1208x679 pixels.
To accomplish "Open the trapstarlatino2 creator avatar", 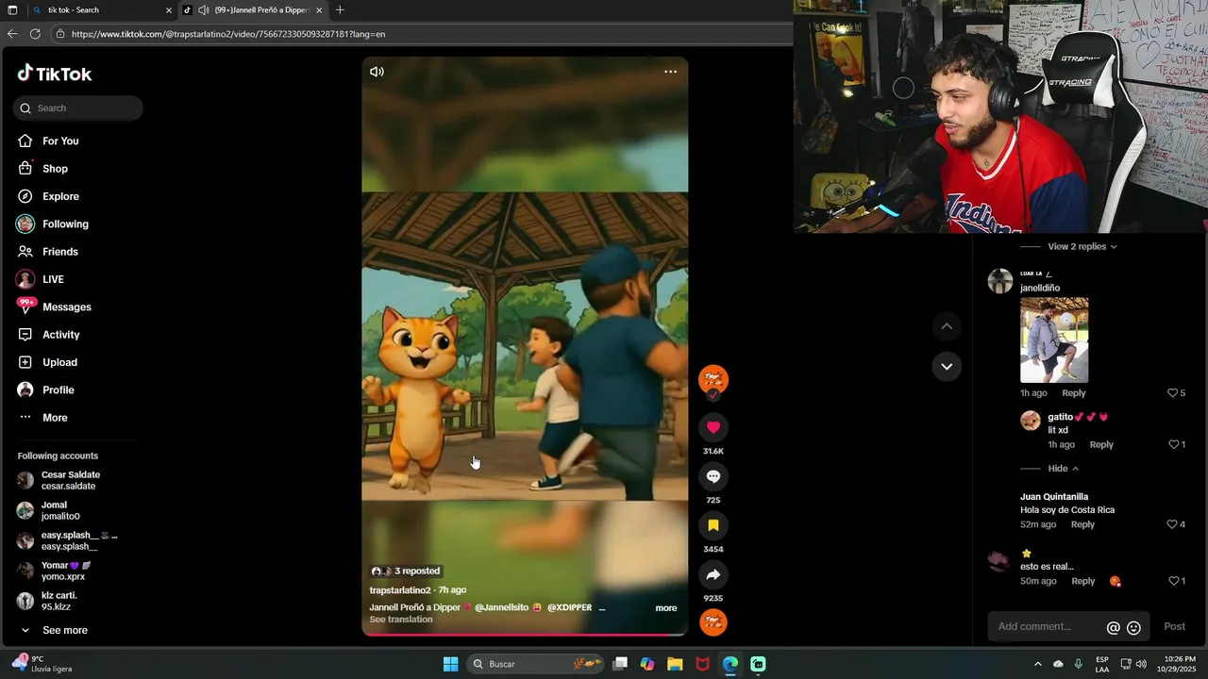I will click(x=713, y=379).
